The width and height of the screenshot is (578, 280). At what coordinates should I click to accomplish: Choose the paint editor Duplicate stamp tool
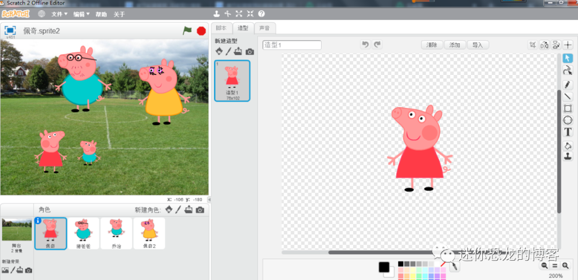[568, 156]
